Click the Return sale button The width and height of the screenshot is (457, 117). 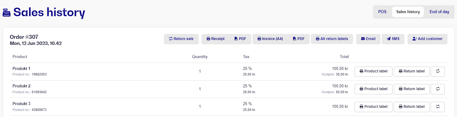181,39
